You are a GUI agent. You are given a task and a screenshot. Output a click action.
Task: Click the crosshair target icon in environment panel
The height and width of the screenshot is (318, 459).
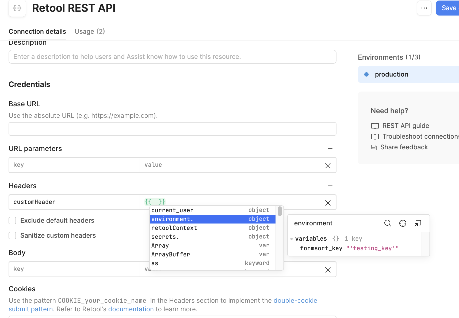pos(403,223)
